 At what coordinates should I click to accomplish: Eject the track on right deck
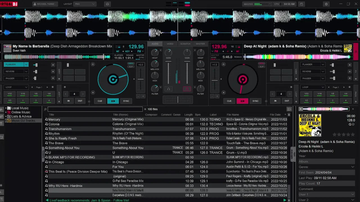(223, 64)
